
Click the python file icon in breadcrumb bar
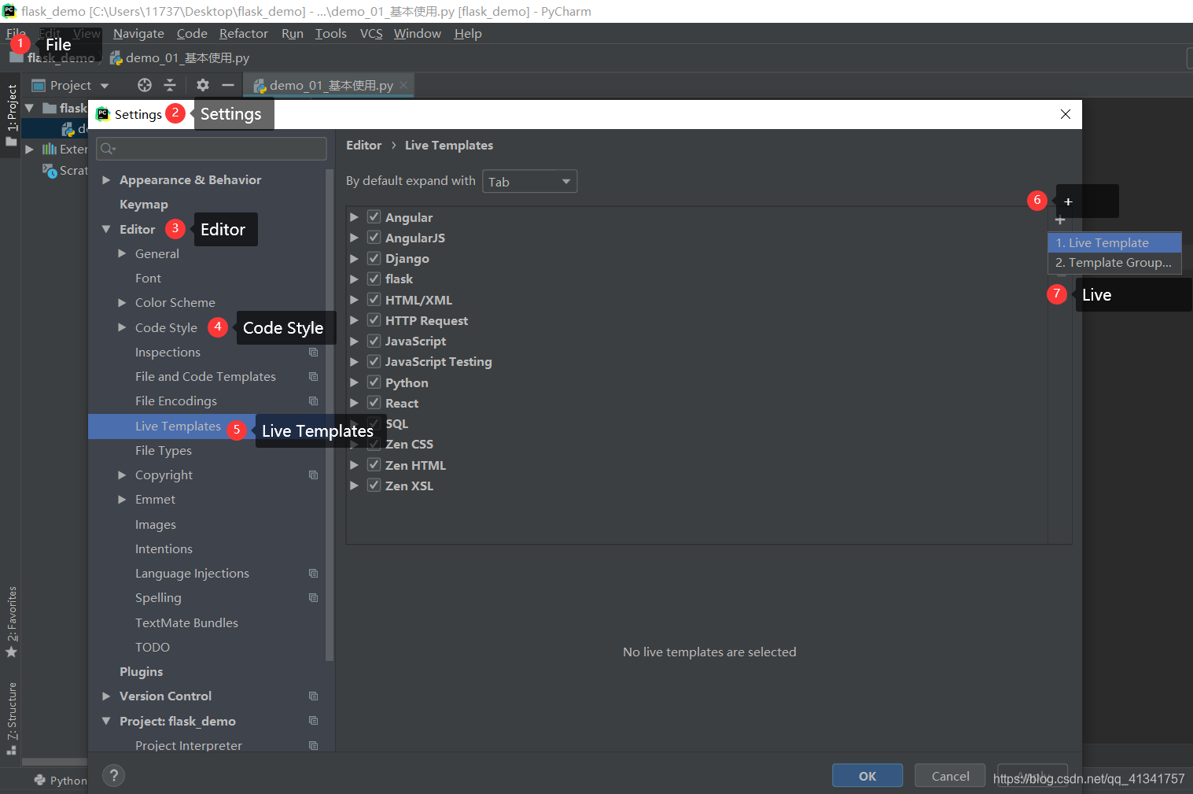116,58
